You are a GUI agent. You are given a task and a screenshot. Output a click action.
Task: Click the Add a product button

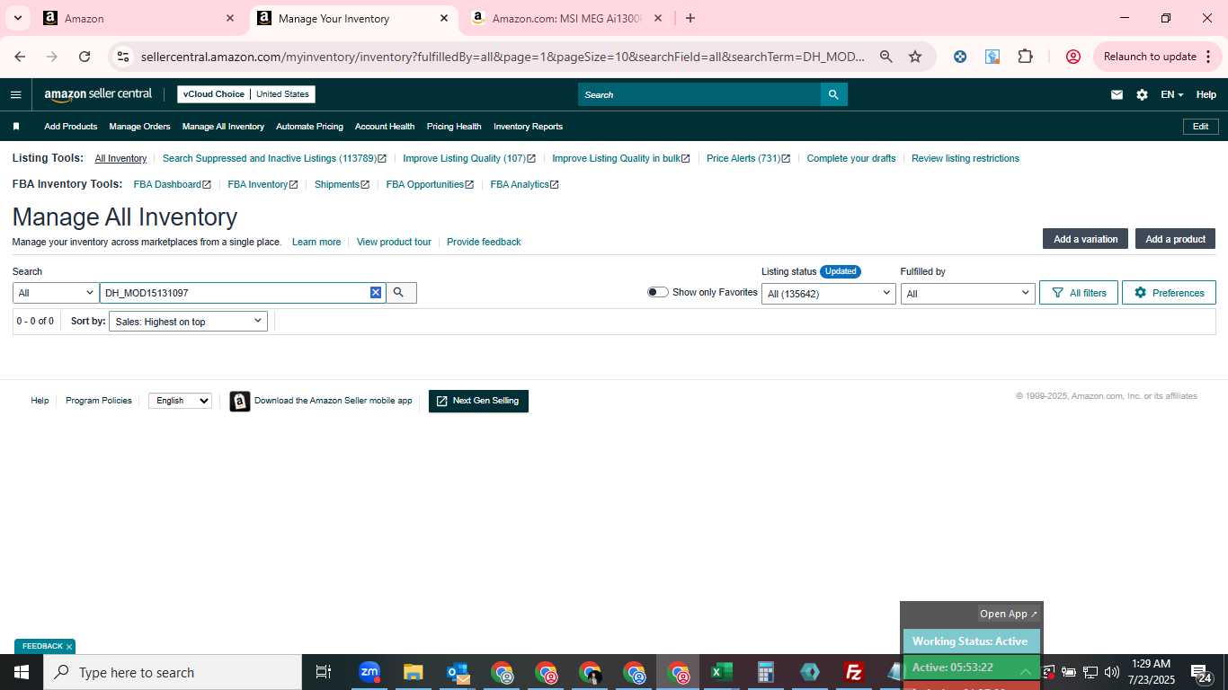[x=1175, y=239]
